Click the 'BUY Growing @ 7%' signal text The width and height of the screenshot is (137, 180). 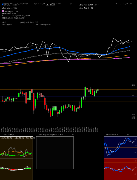43,25
